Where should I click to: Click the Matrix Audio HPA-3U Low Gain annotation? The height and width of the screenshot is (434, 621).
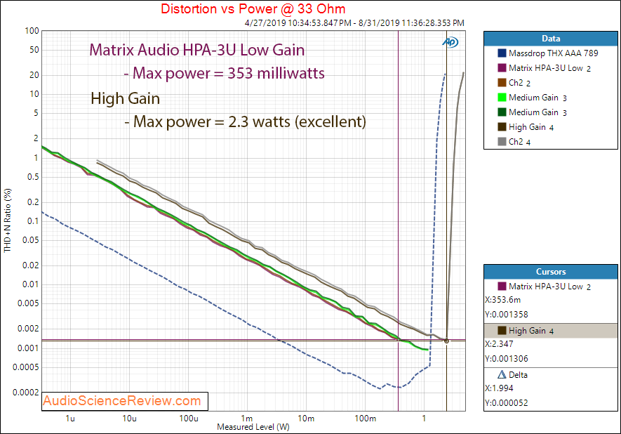[x=197, y=50]
